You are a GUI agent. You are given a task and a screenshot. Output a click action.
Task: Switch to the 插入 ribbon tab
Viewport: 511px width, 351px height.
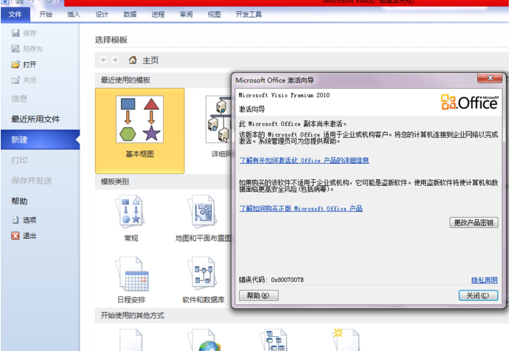tap(74, 14)
